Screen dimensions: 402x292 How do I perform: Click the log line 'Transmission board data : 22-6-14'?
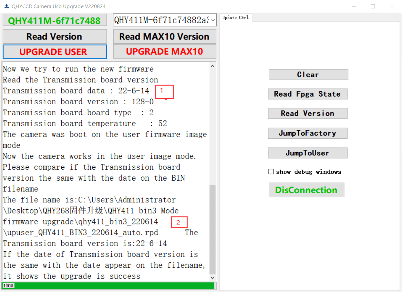(76, 91)
